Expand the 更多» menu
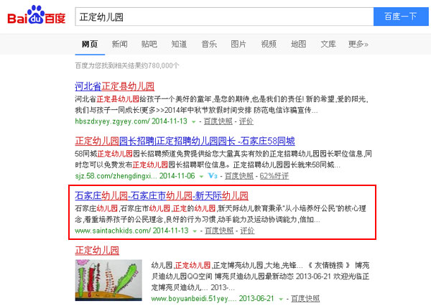The height and width of the screenshot is (306, 431). point(358,44)
